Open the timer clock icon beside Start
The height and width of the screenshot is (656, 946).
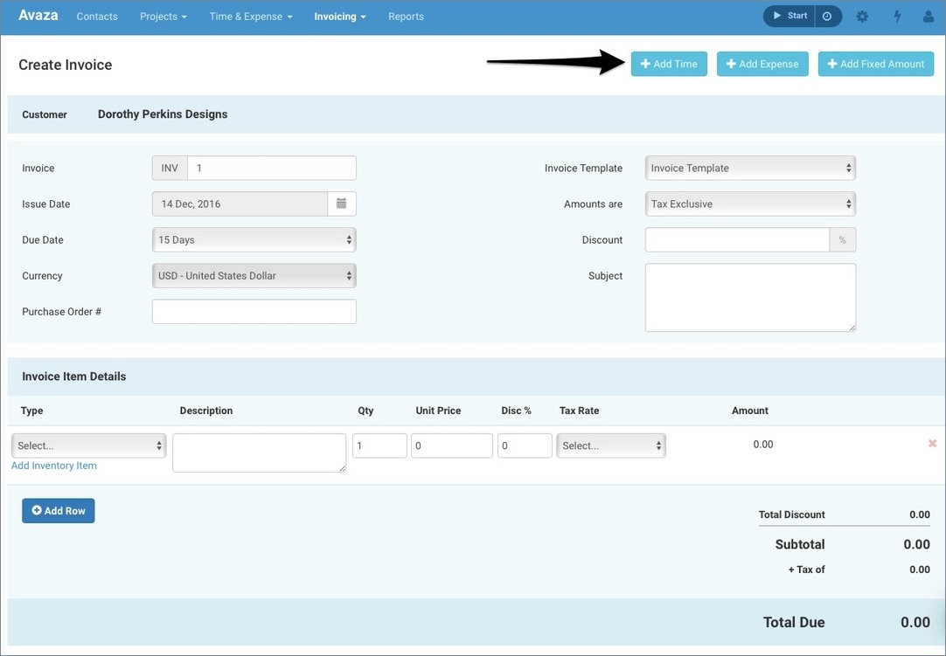[827, 15]
